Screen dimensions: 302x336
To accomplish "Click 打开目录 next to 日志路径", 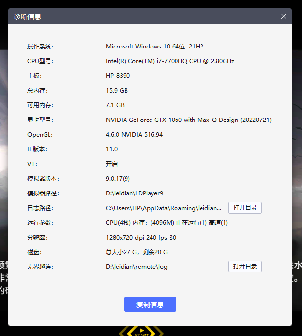I will click(x=245, y=208).
